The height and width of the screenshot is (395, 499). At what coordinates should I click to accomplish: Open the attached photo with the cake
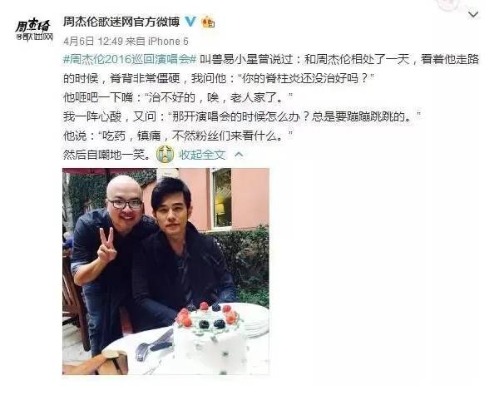point(166,271)
